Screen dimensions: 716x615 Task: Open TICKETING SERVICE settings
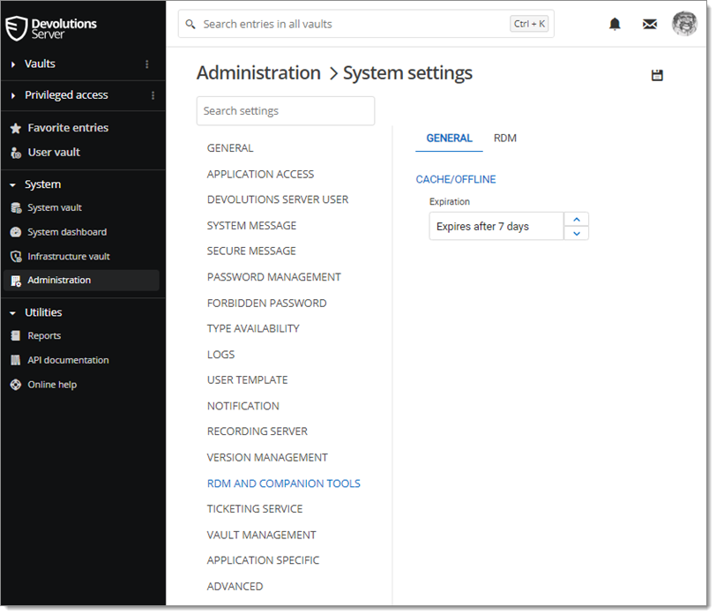click(x=254, y=509)
